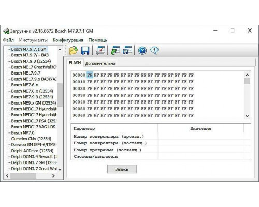This screenshot has height=207, width=259.
Task: Click the Параметр column header
Action: click(114, 128)
